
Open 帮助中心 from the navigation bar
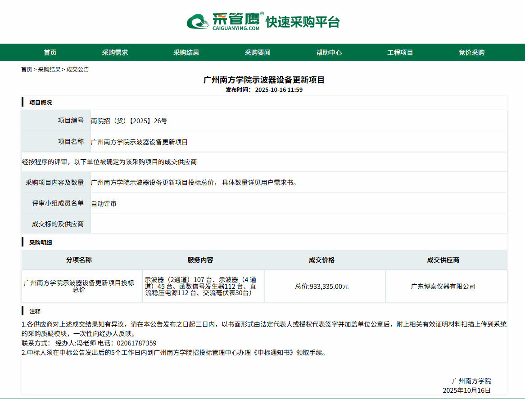(x=329, y=53)
